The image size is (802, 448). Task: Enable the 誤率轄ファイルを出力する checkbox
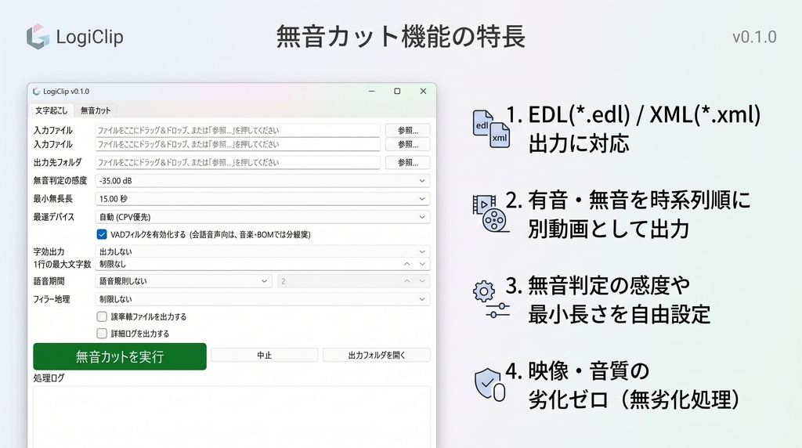[102, 316]
